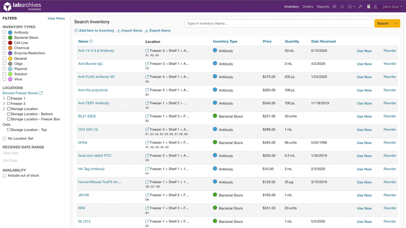This screenshot has height=228, width=406.
Task: Click Clear Filters link
Action: pyautogui.click(x=56, y=18)
